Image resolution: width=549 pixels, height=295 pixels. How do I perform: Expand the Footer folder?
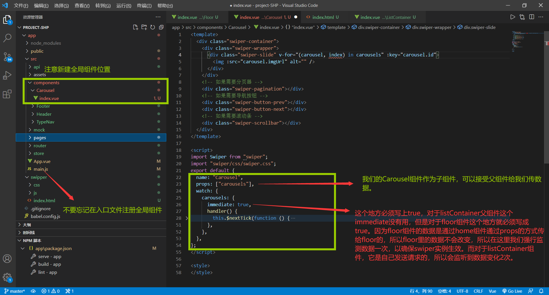(x=43, y=106)
